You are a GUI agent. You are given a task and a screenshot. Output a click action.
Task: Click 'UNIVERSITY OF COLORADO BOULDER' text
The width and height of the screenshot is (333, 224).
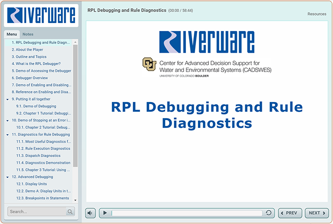[x=184, y=76]
